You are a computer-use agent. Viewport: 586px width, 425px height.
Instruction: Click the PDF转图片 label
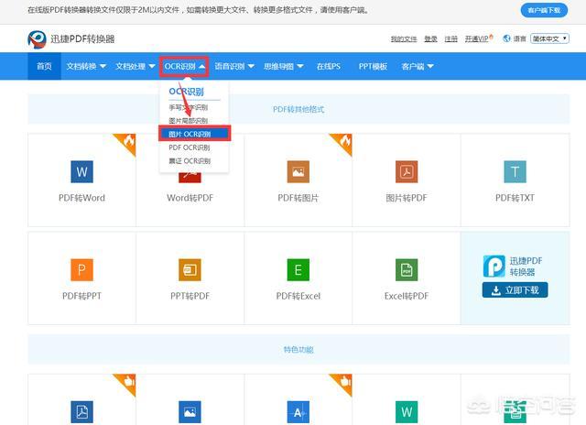coord(298,198)
